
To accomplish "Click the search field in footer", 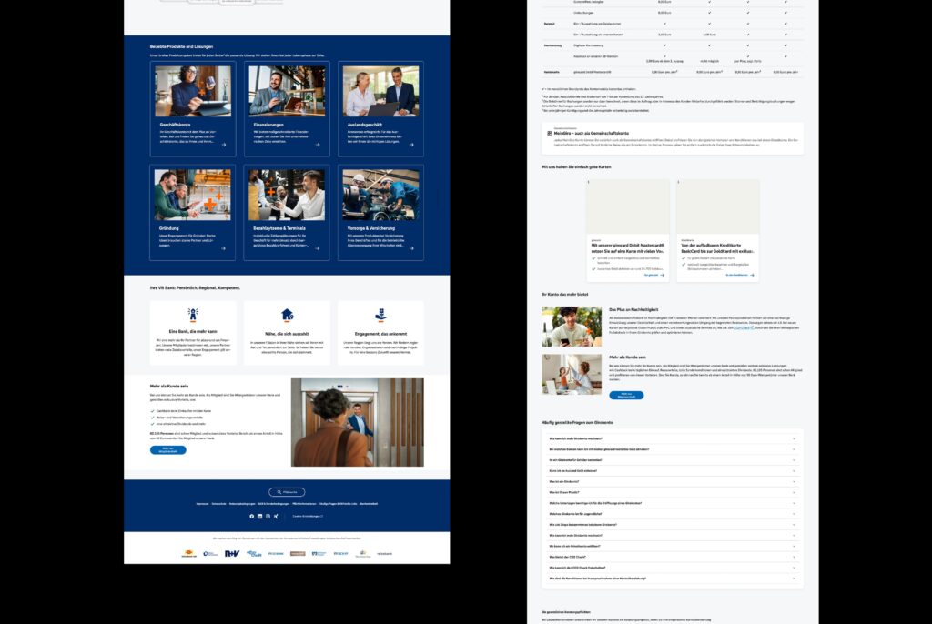I will coord(287,491).
